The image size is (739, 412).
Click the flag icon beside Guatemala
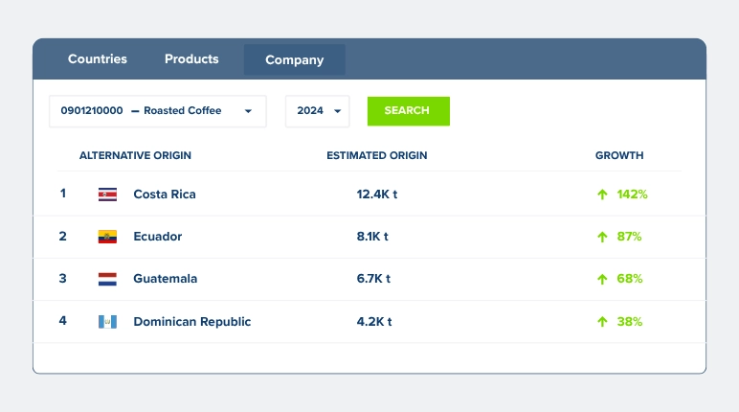(x=107, y=279)
